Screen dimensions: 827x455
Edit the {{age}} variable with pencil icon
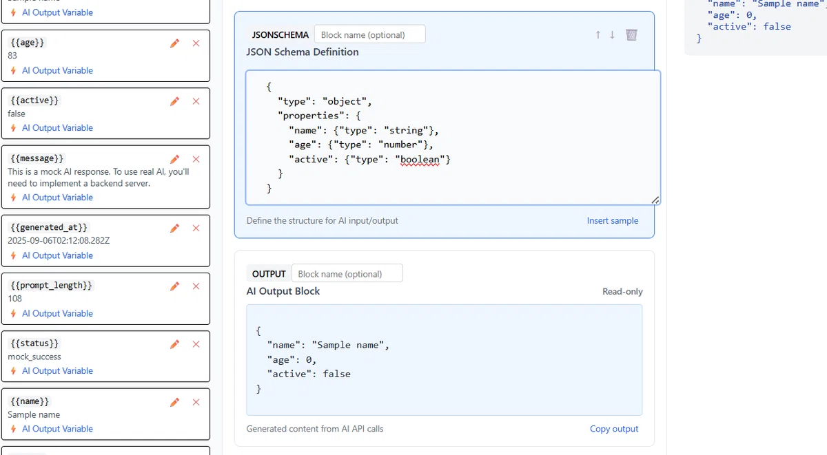175,43
